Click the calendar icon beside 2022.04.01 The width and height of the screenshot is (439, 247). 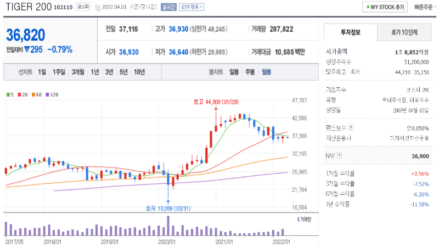[x=98, y=8]
